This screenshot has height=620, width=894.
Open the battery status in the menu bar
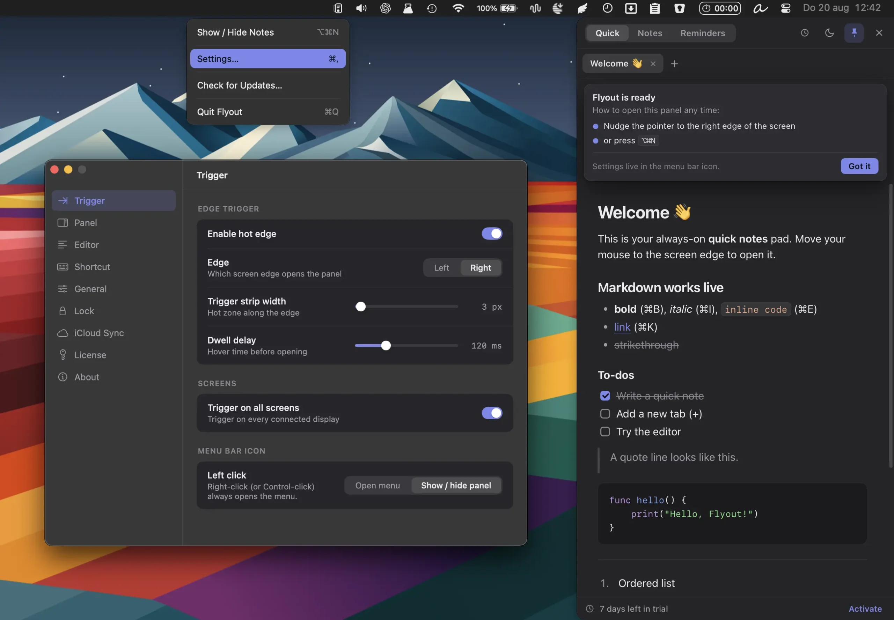(497, 8)
